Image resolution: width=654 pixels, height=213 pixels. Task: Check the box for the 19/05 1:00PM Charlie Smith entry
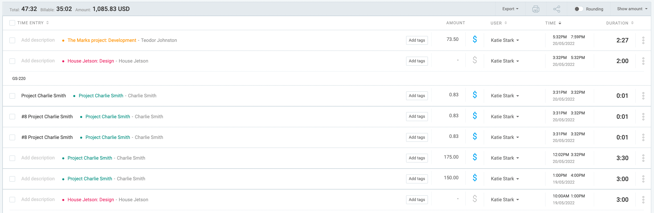[x=12, y=179]
